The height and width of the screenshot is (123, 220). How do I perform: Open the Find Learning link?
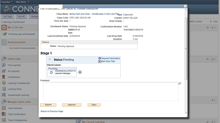[14, 65]
